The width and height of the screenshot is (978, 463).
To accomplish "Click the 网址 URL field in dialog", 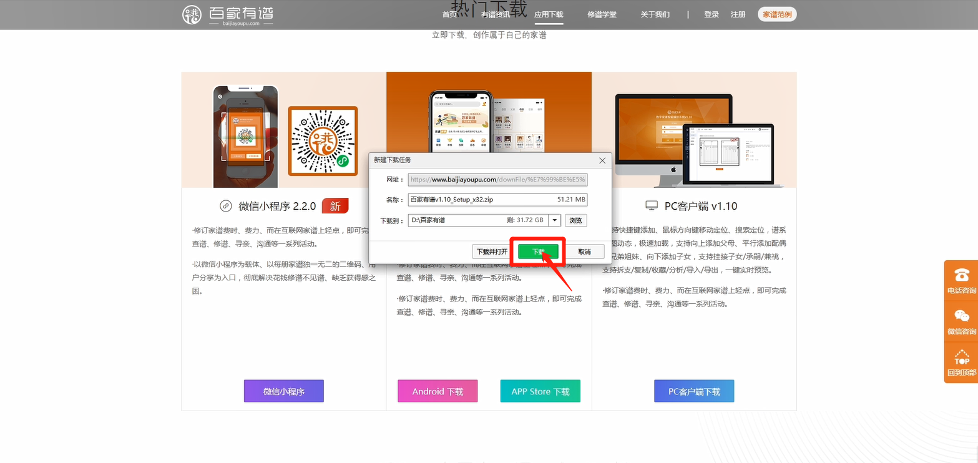I will pos(497,180).
